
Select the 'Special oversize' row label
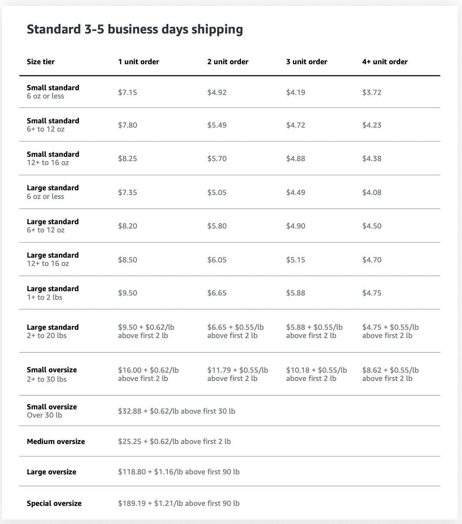[x=54, y=504]
